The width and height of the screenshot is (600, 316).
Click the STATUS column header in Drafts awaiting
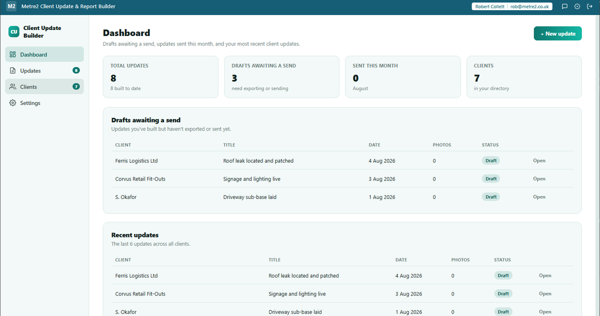click(x=490, y=145)
